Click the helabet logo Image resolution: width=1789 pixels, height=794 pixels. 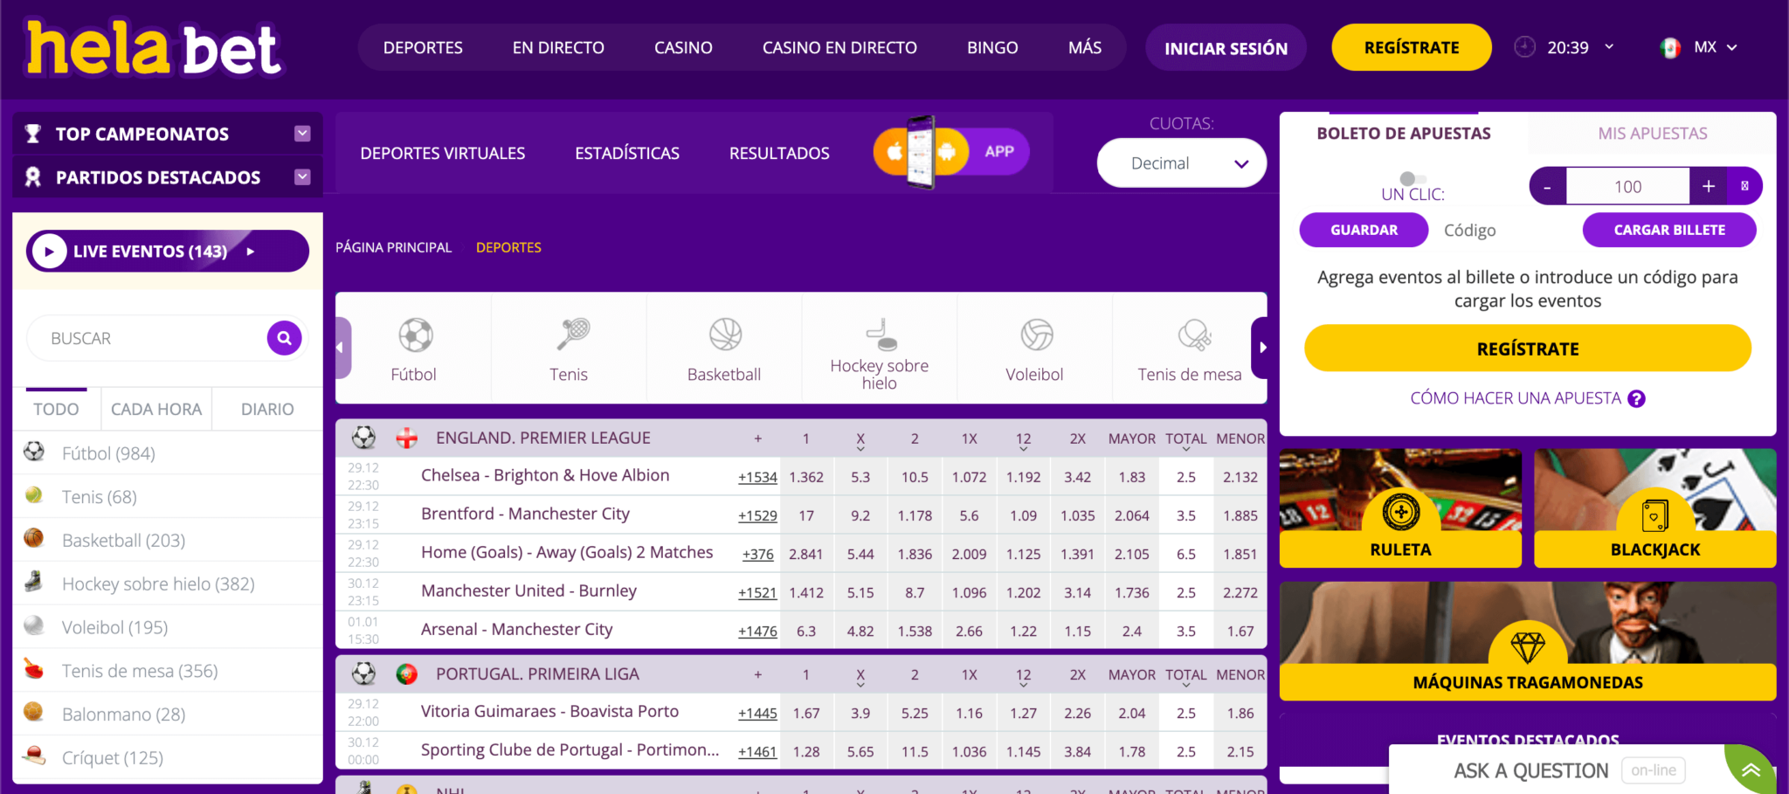pos(154,49)
